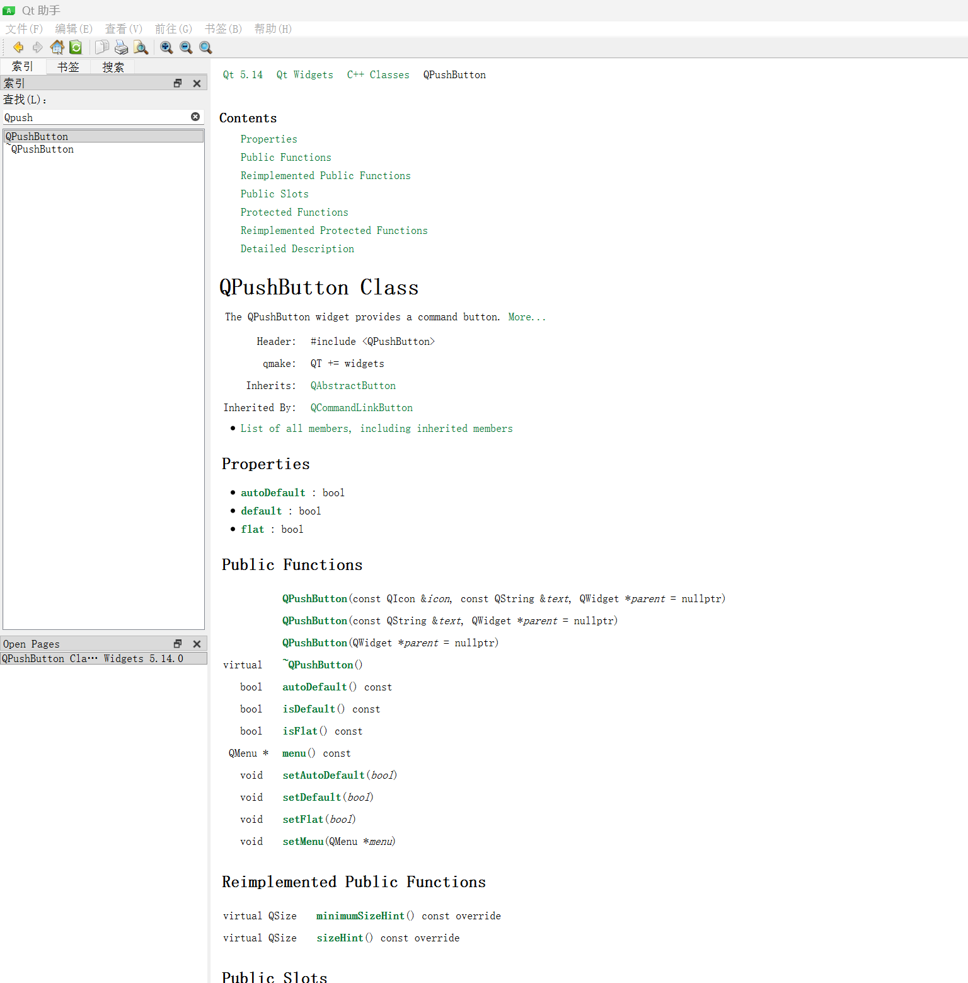
Task: Zoom in using the plus magnifier
Action: point(166,47)
